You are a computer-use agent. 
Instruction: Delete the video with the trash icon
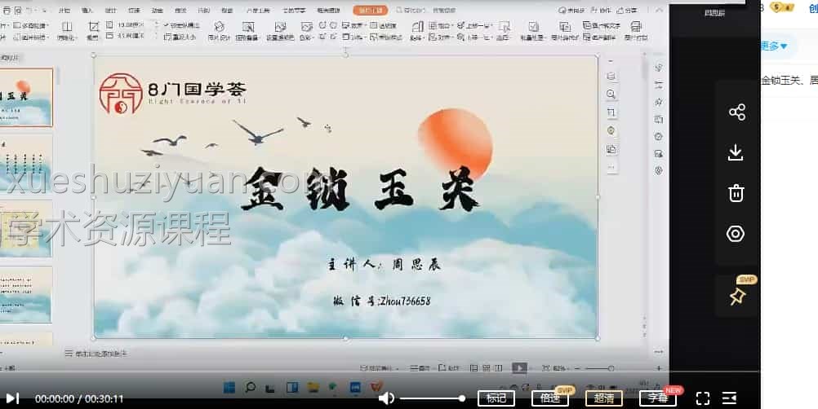(x=736, y=193)
